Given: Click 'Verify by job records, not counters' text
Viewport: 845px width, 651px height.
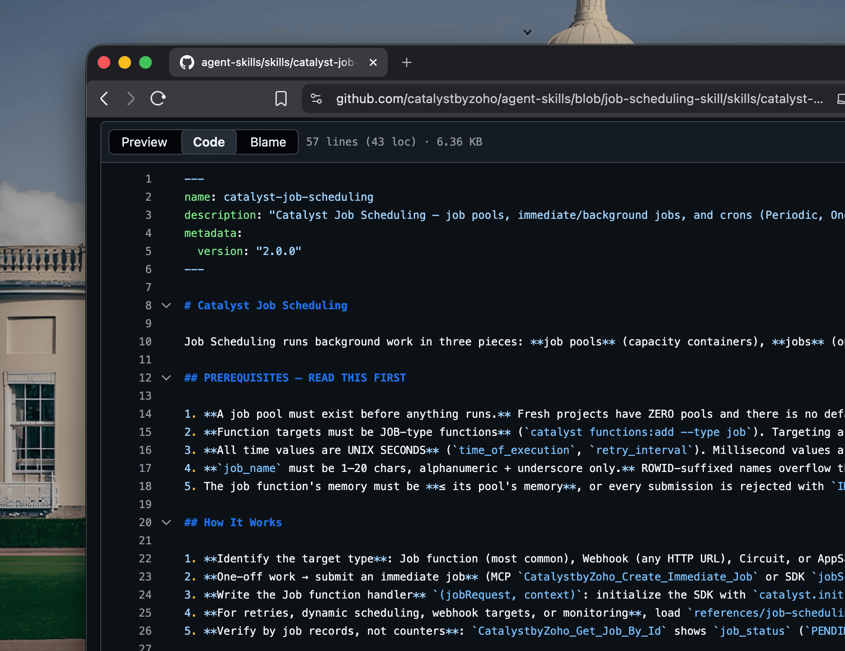Looking at the screenshot, I should pyautogui.click(x=332, y=631).
